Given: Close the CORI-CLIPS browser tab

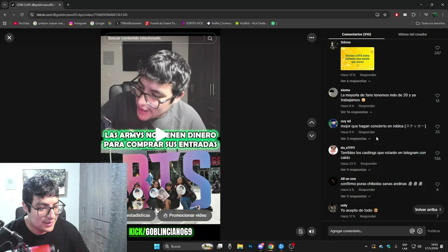Looking at the screenshot, I should 59,5.
